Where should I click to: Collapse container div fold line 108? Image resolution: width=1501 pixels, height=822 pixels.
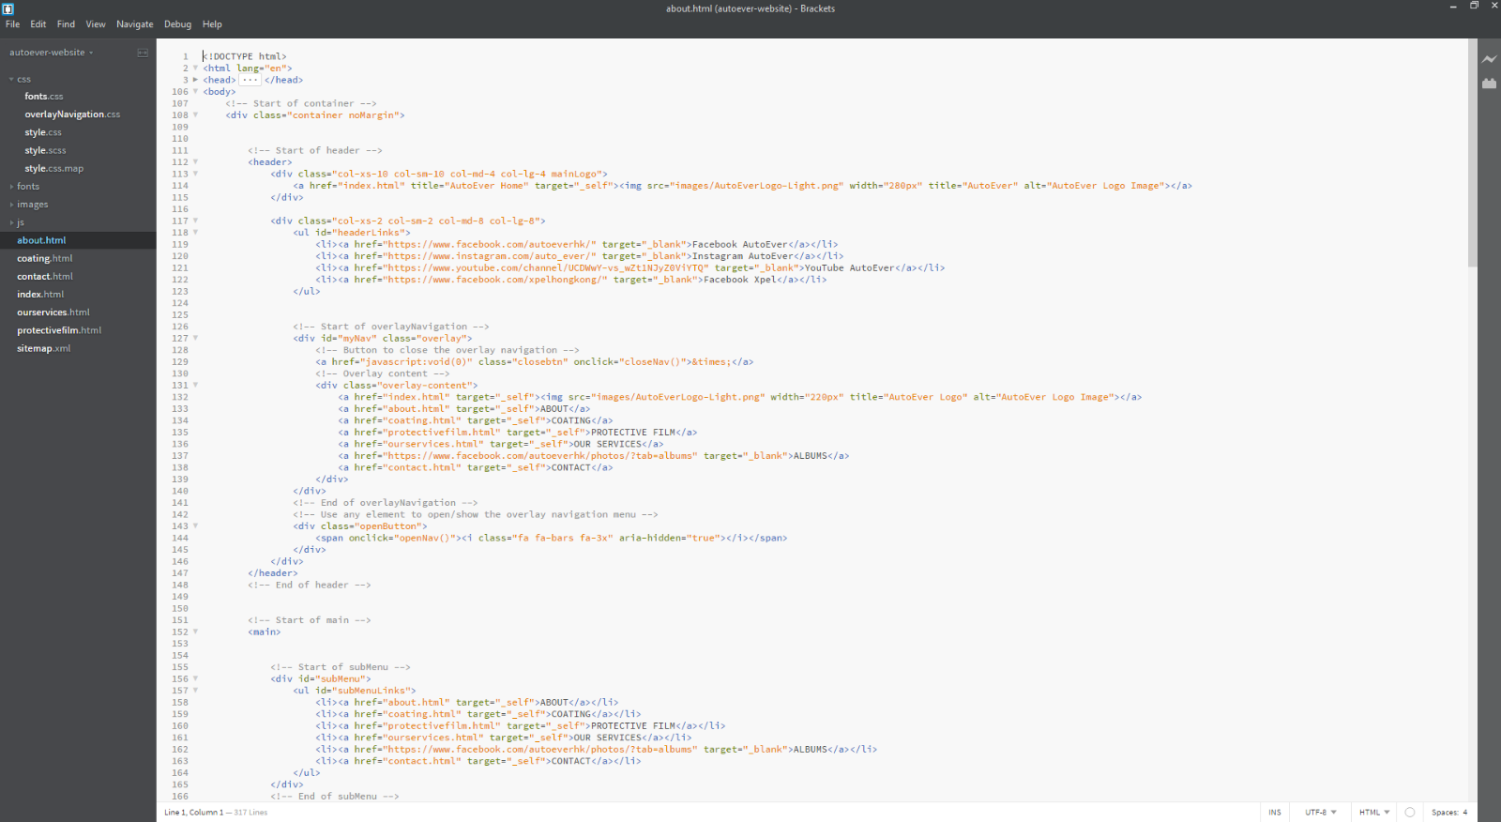click(x=195, y=115)
